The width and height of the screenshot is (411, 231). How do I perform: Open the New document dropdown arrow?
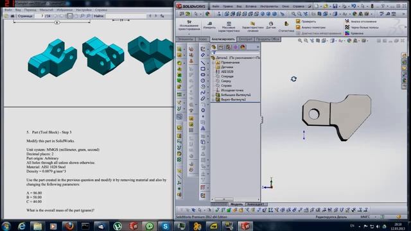320,6
